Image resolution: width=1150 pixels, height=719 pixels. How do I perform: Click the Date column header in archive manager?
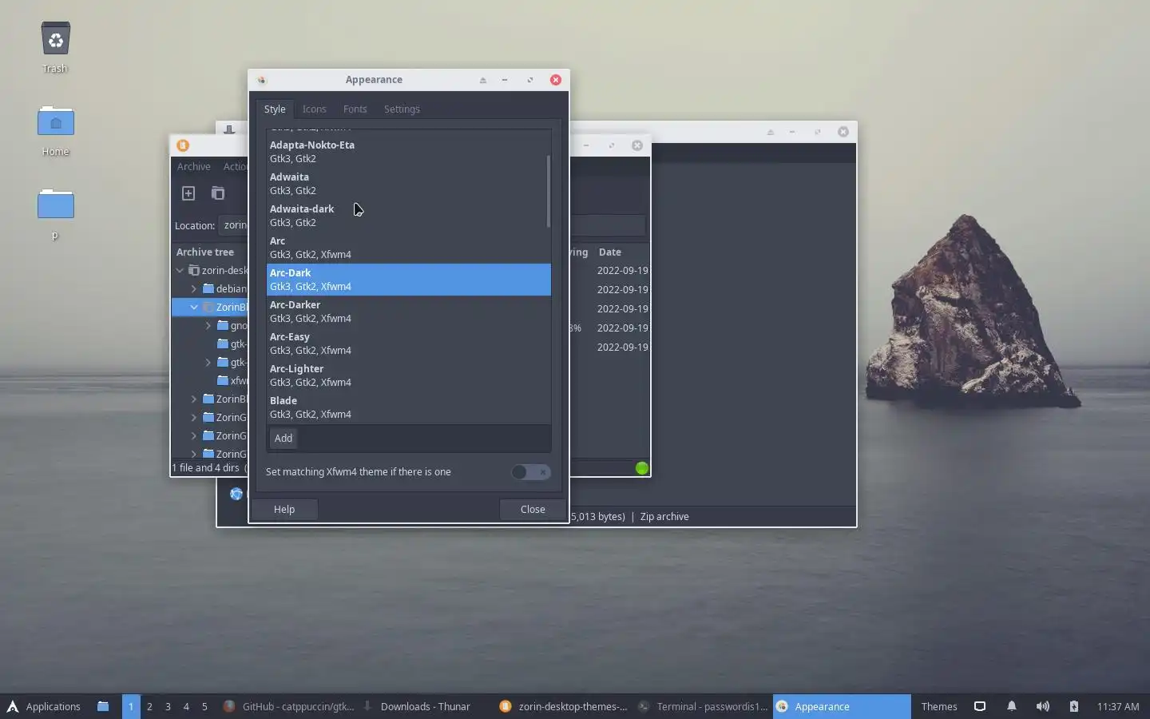point(610,252)
